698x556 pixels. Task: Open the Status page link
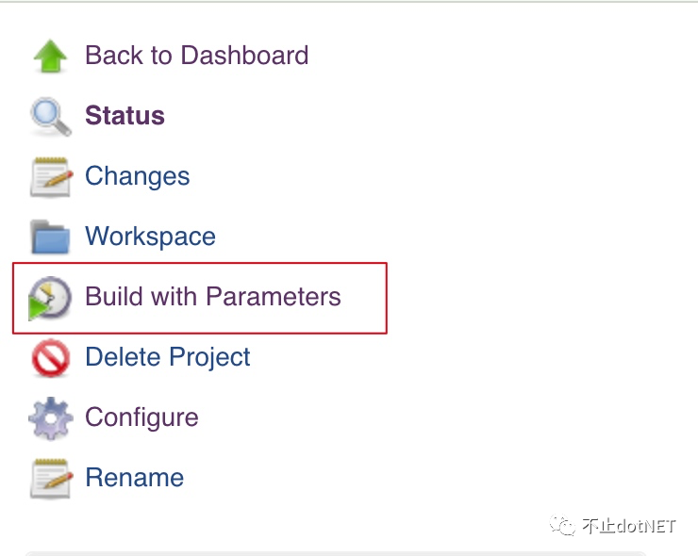[x=125, y=116]
